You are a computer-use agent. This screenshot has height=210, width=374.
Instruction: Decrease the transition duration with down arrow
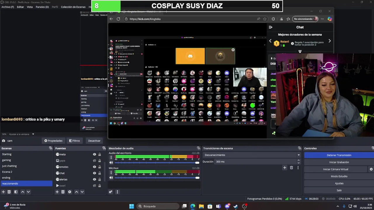click(x=298, y=163)
